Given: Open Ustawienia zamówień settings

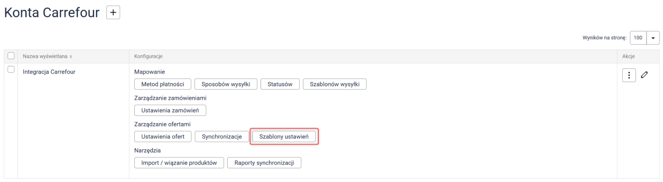Looking at the screenshot, I should click(x=170, y=110).
